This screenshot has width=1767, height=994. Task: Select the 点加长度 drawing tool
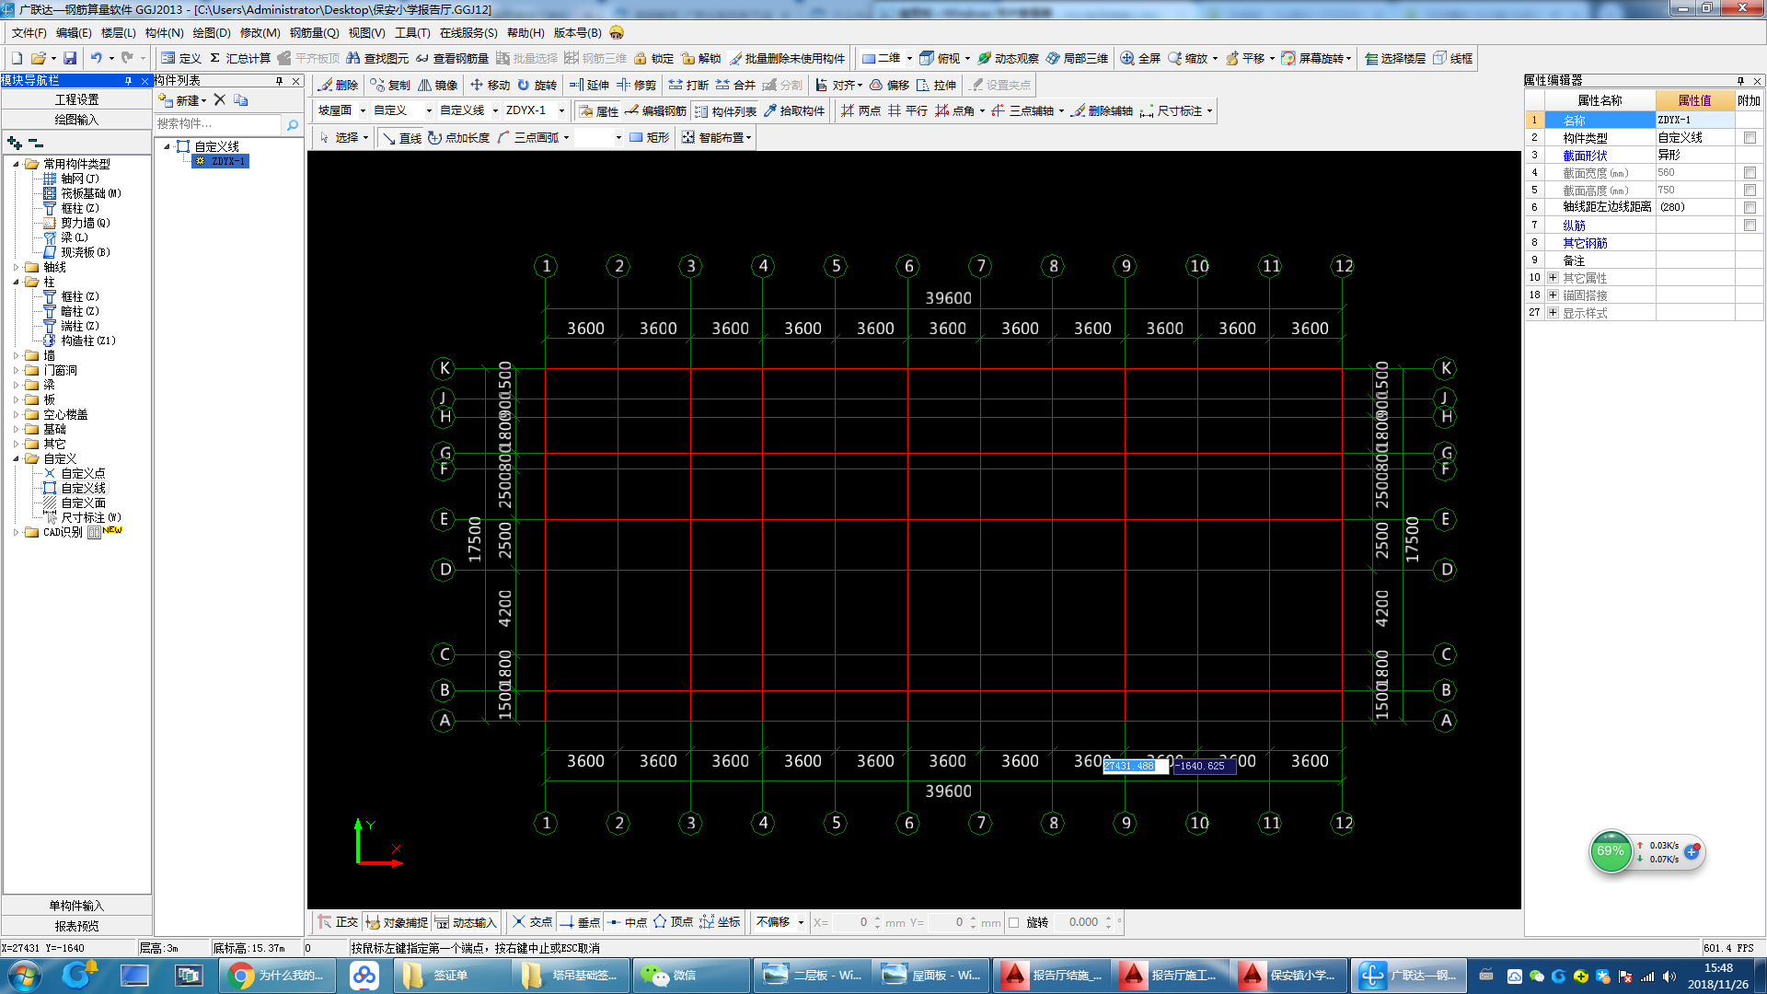[458, 137]
